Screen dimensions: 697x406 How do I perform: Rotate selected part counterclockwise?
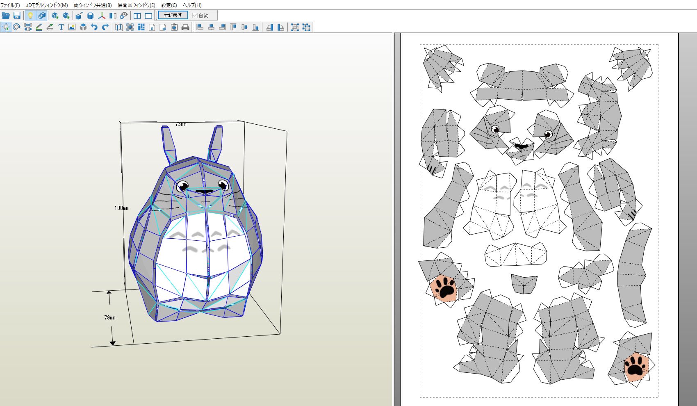(270, 27)
